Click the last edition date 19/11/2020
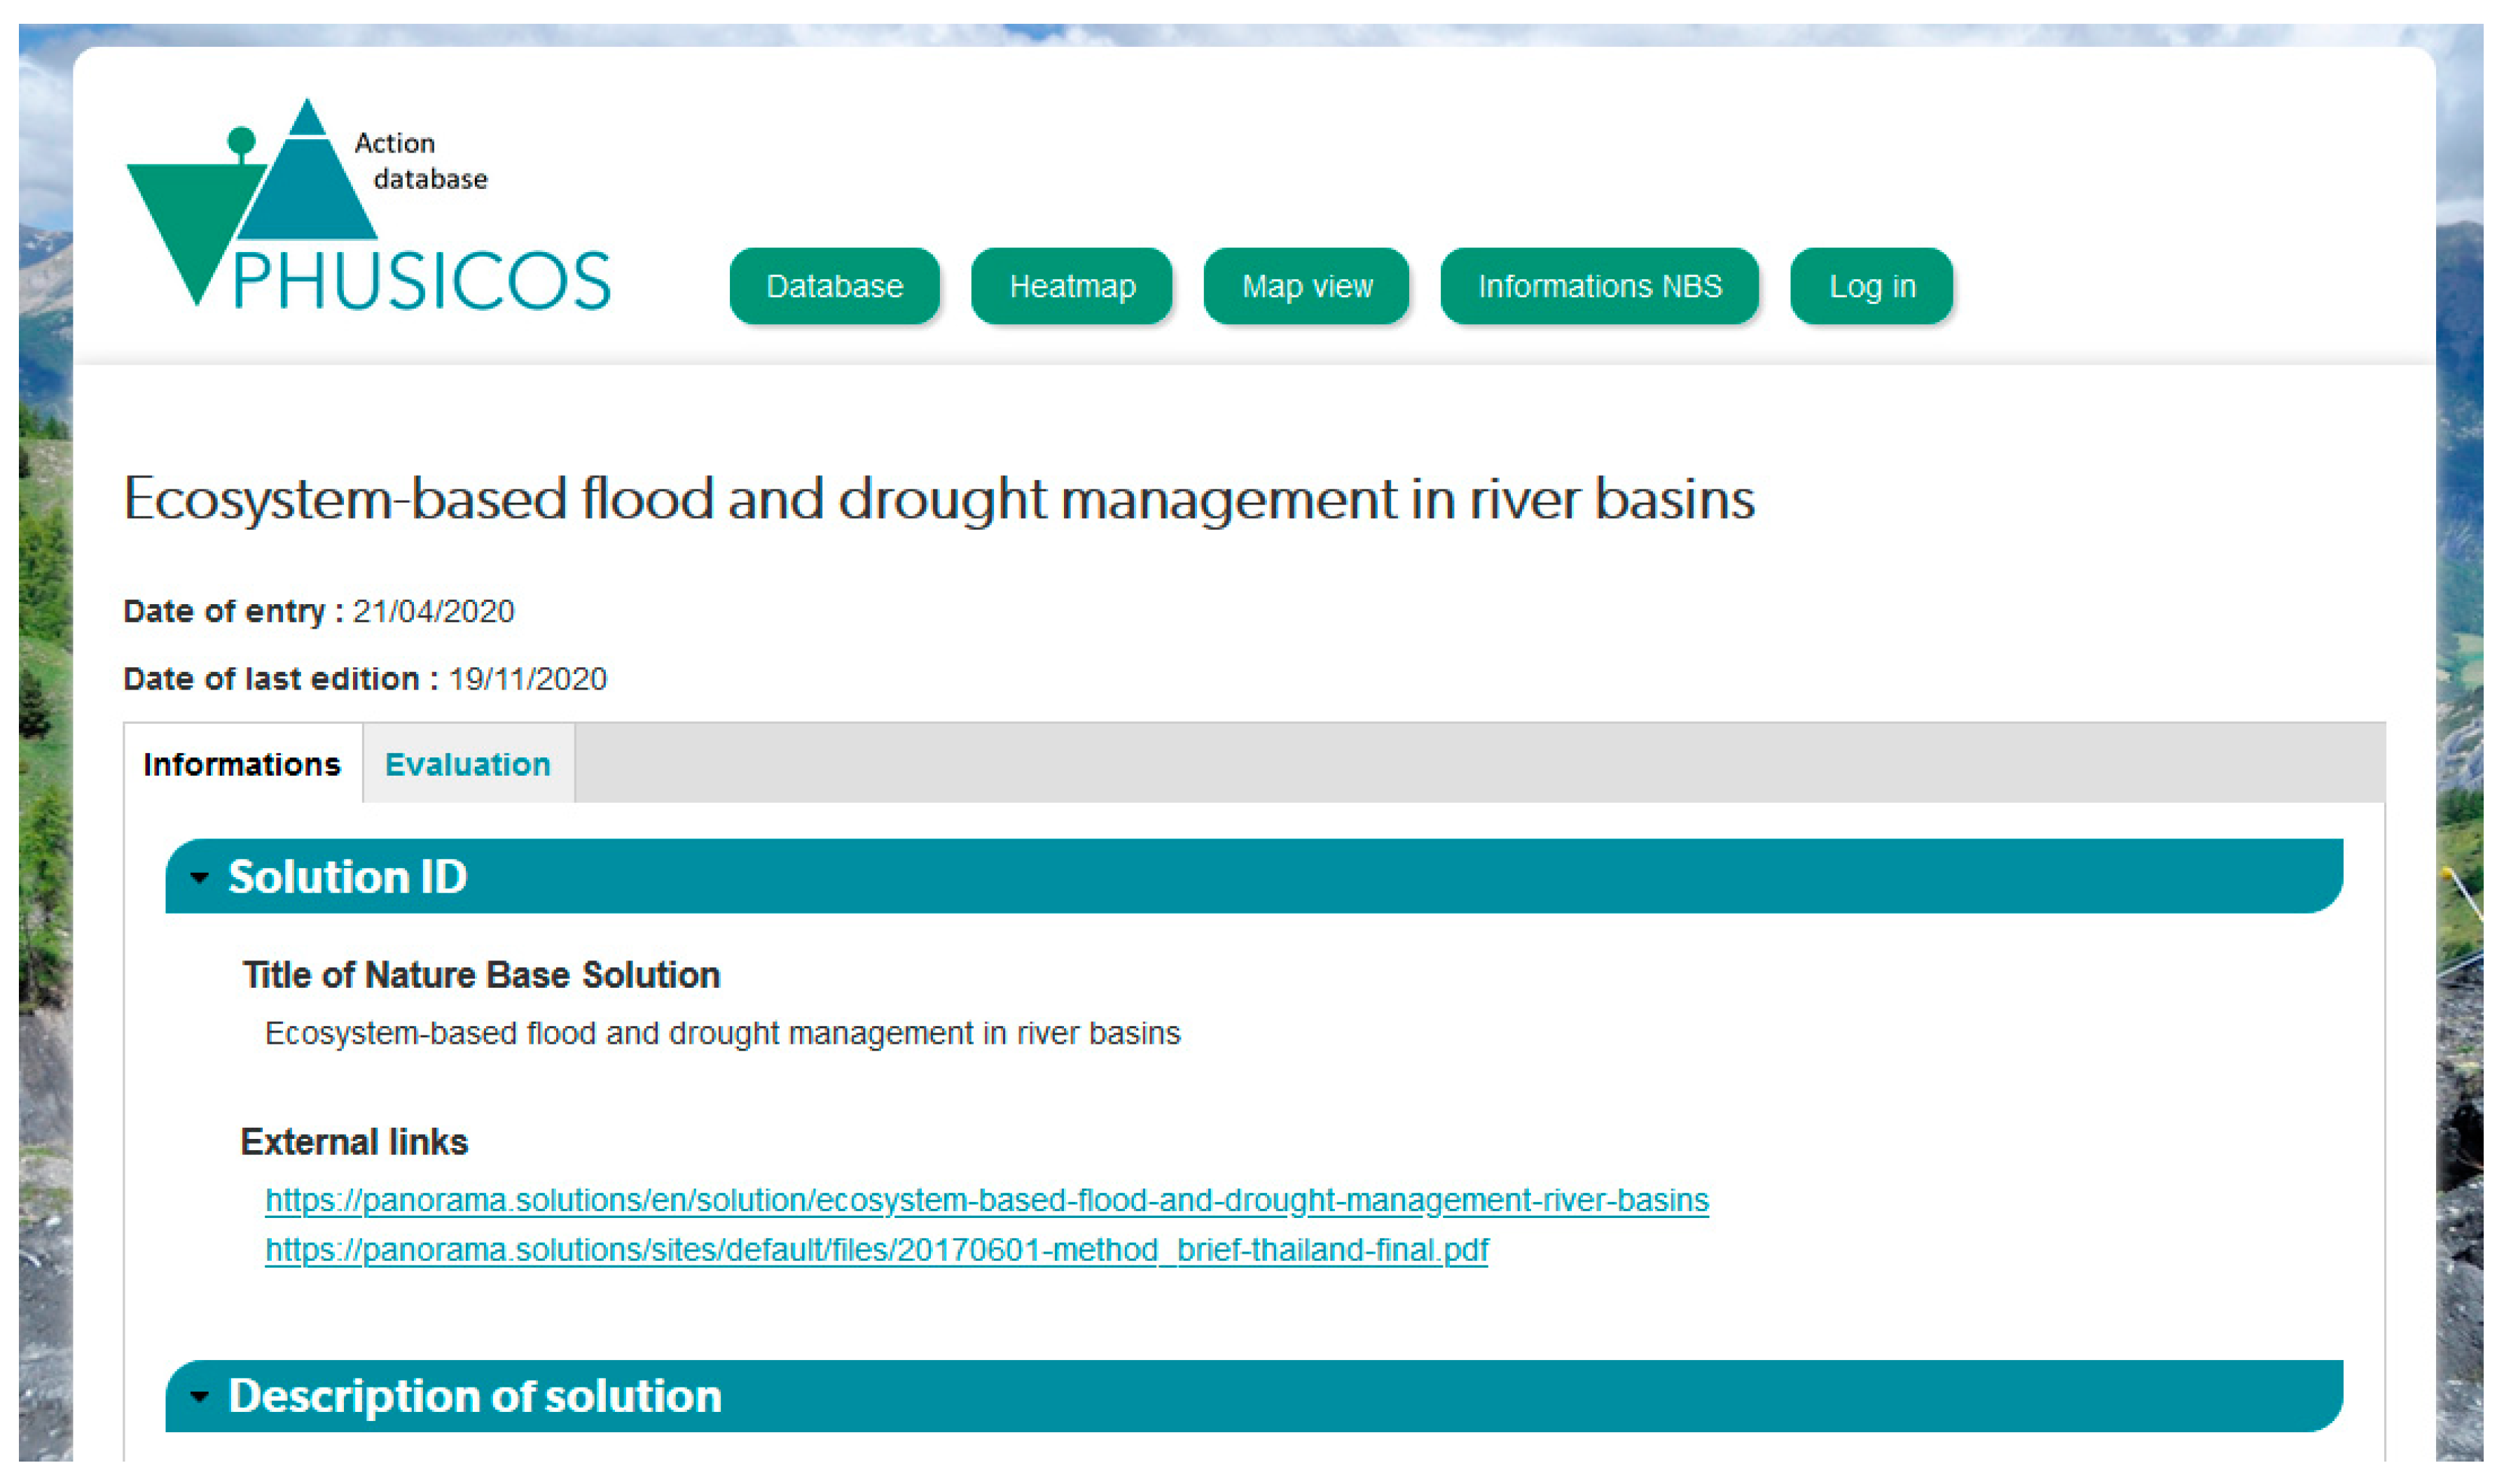2511x1484 pixels. coord(527,680)
